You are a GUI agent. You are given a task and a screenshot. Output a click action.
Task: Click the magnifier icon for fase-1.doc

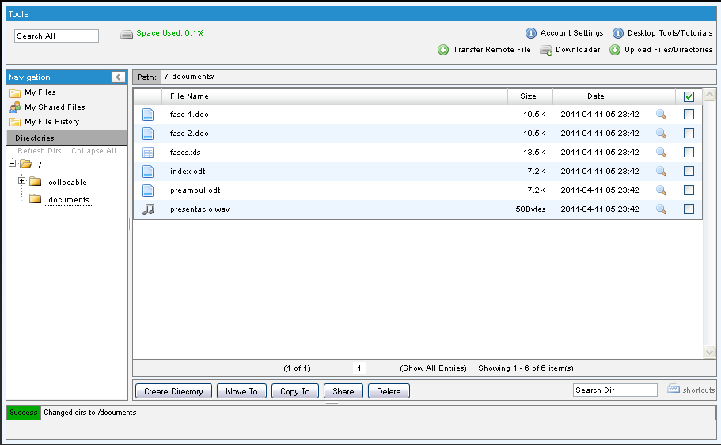661,115
